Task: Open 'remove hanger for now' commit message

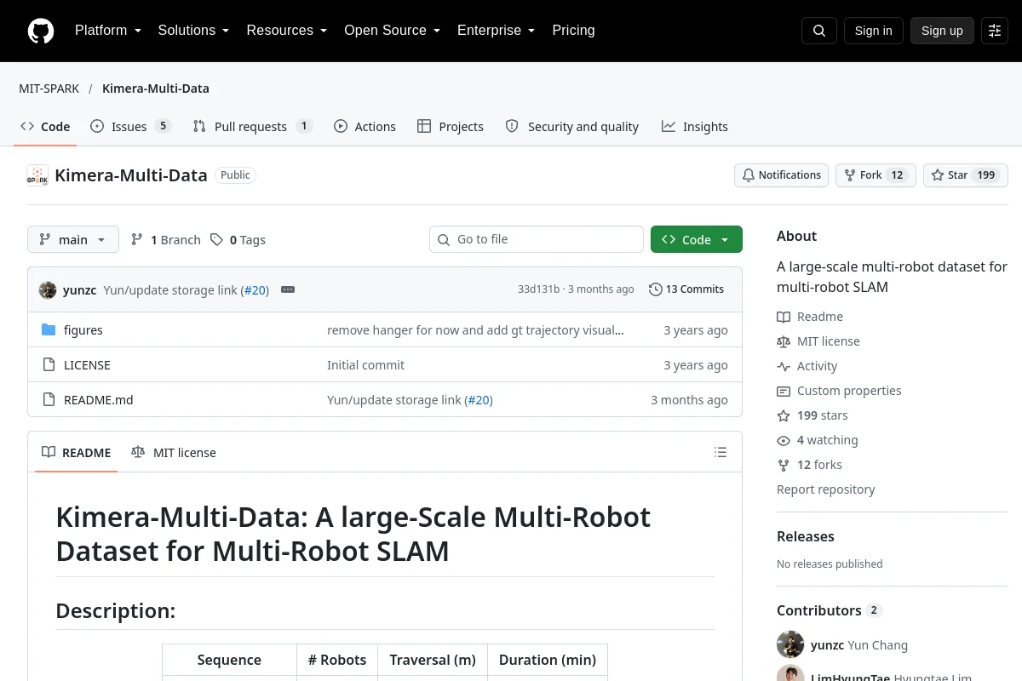Action: click(475, 330)
